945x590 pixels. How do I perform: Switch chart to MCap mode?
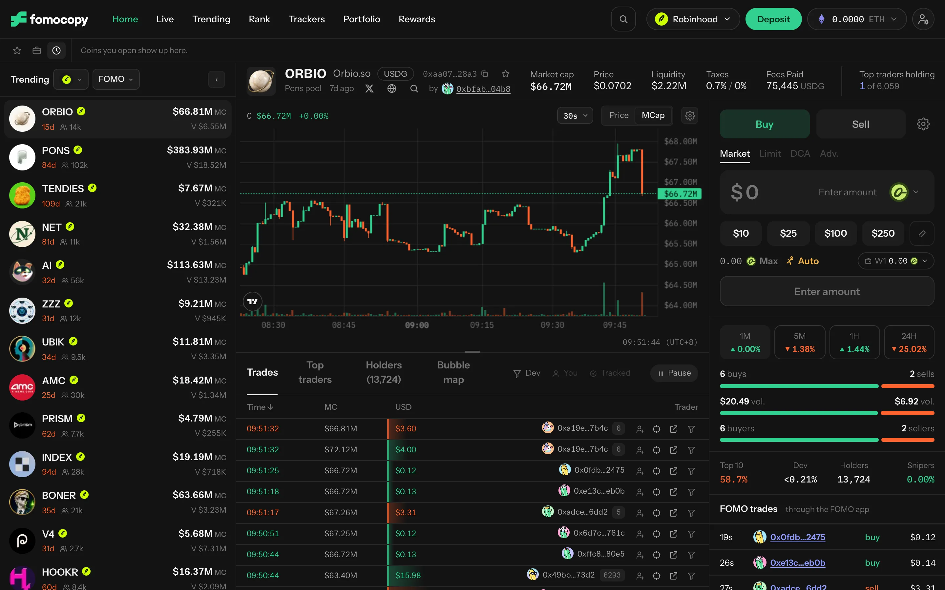pos(653,115)
